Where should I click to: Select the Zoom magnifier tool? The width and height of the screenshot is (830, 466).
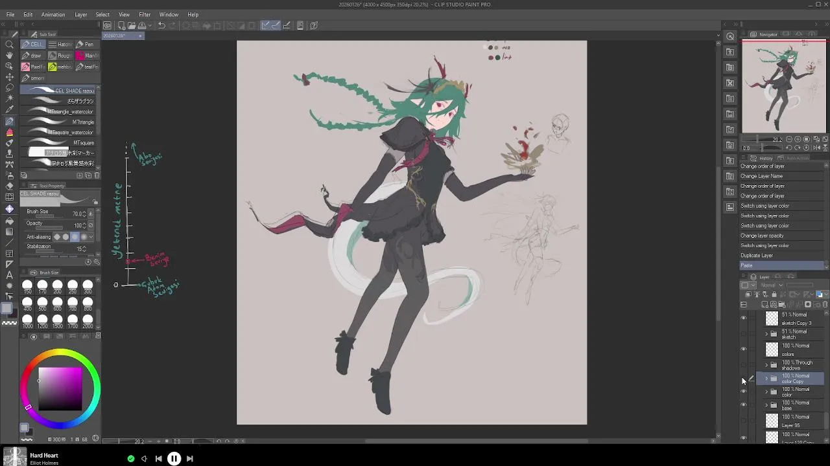tap(9, 45)
